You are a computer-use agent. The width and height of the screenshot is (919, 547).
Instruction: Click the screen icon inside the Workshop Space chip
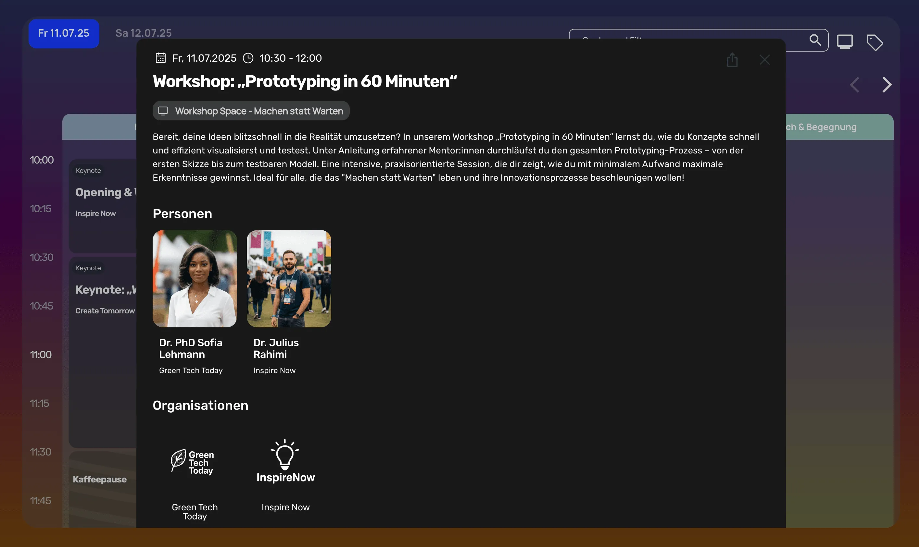click(163, 111)
